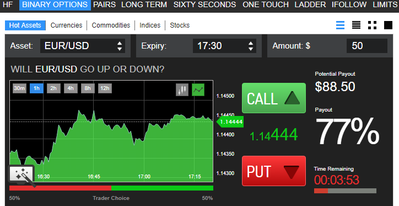This screenshot has width=399, height=206.
Task: Open the One Touch tab
Action: coord(266,4)
